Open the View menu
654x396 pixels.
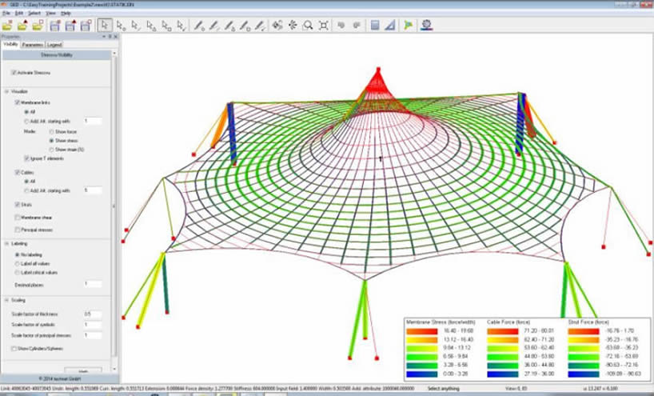[x=50, y=14]
